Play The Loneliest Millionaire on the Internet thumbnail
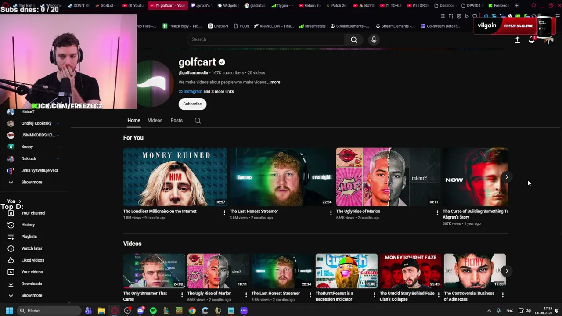The width and height of the screenshot is (562, 316). click(175, 177)
